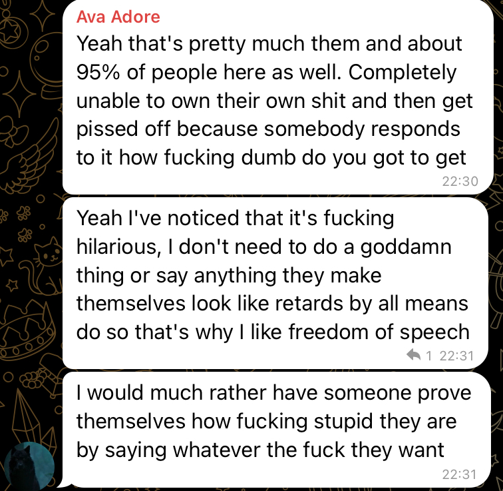
Task: Click the four-point sparkle doodle at top left
Action: pos(43,15)
